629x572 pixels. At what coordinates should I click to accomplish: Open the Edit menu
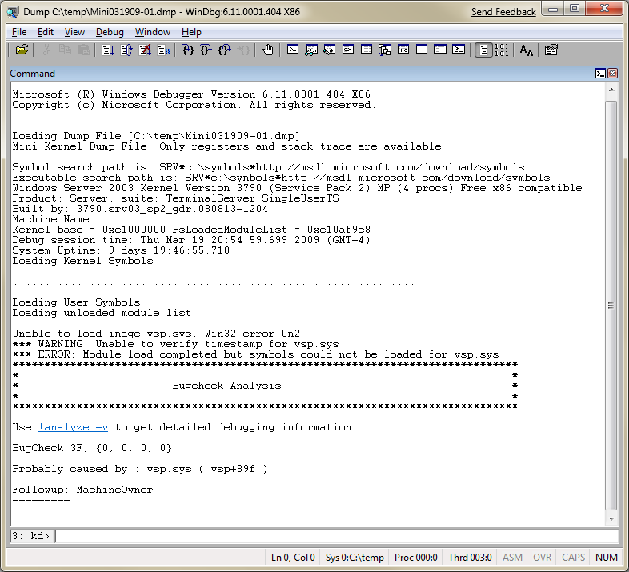(x=46, y=32)
